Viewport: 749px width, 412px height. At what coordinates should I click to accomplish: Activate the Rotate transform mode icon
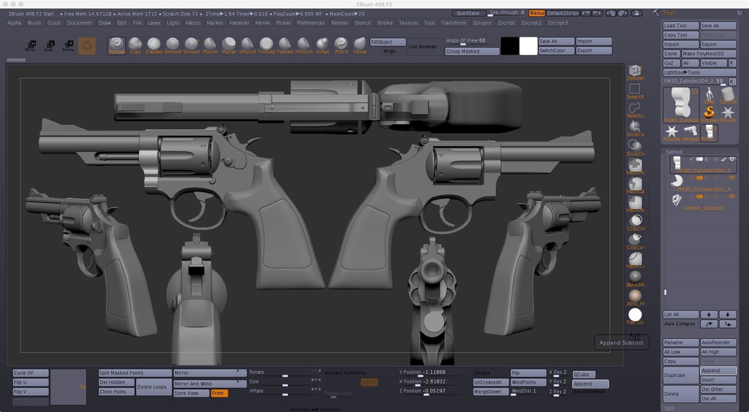click(x=68, y=46)
